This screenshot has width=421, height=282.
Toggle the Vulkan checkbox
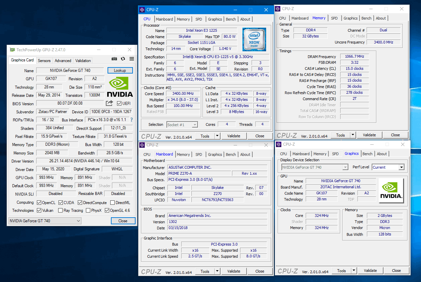click(x=39, y=210)
